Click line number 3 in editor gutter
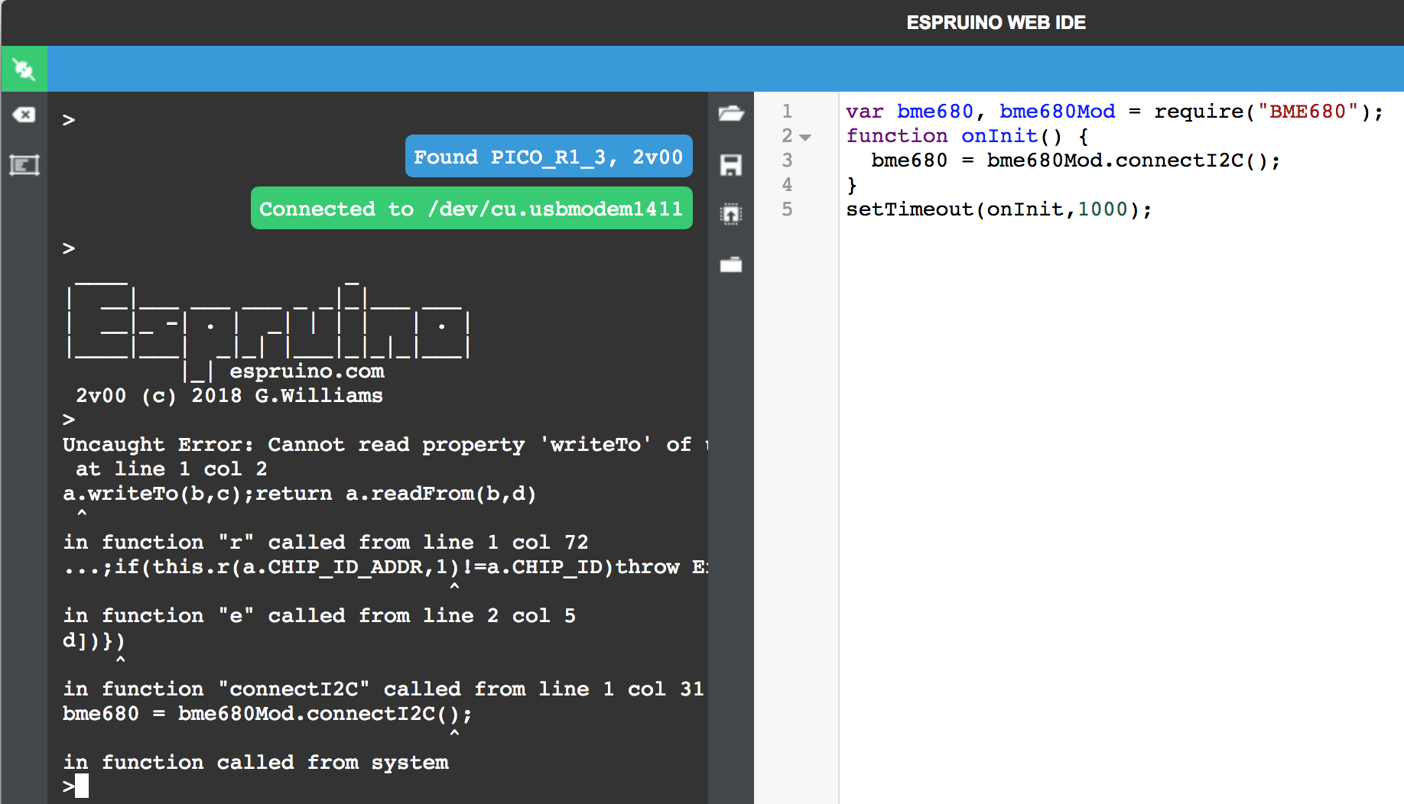The height and width of the screenshot is (804, 1404). 787,160
